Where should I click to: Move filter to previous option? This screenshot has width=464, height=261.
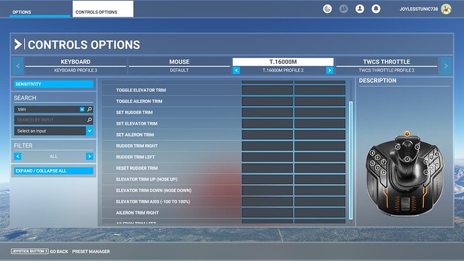17,156
